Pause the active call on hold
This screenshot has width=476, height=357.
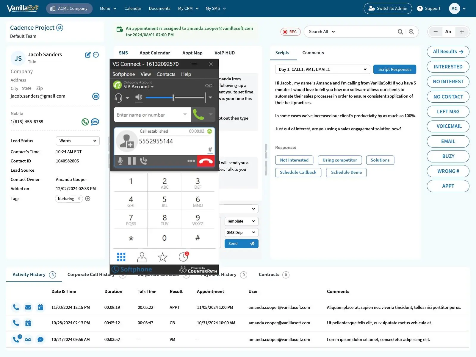tap(132, 161)
